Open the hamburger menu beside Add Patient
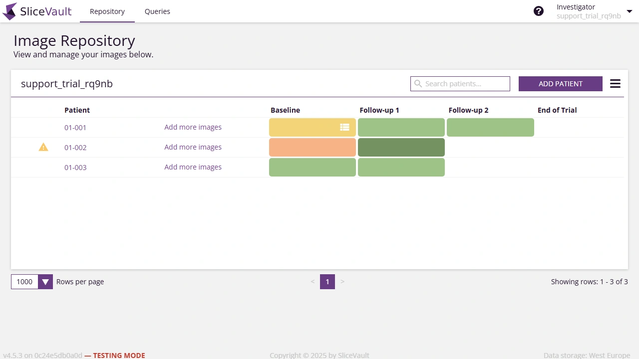639x359 pixels. point(615,84)
